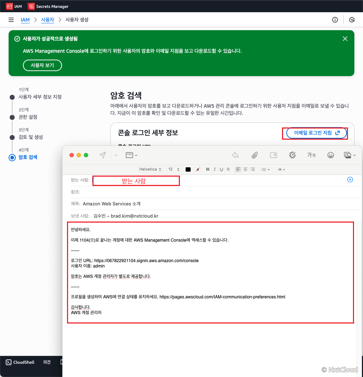
Task: Open header fields dropdown in mail toolbar
Action: 132,155
